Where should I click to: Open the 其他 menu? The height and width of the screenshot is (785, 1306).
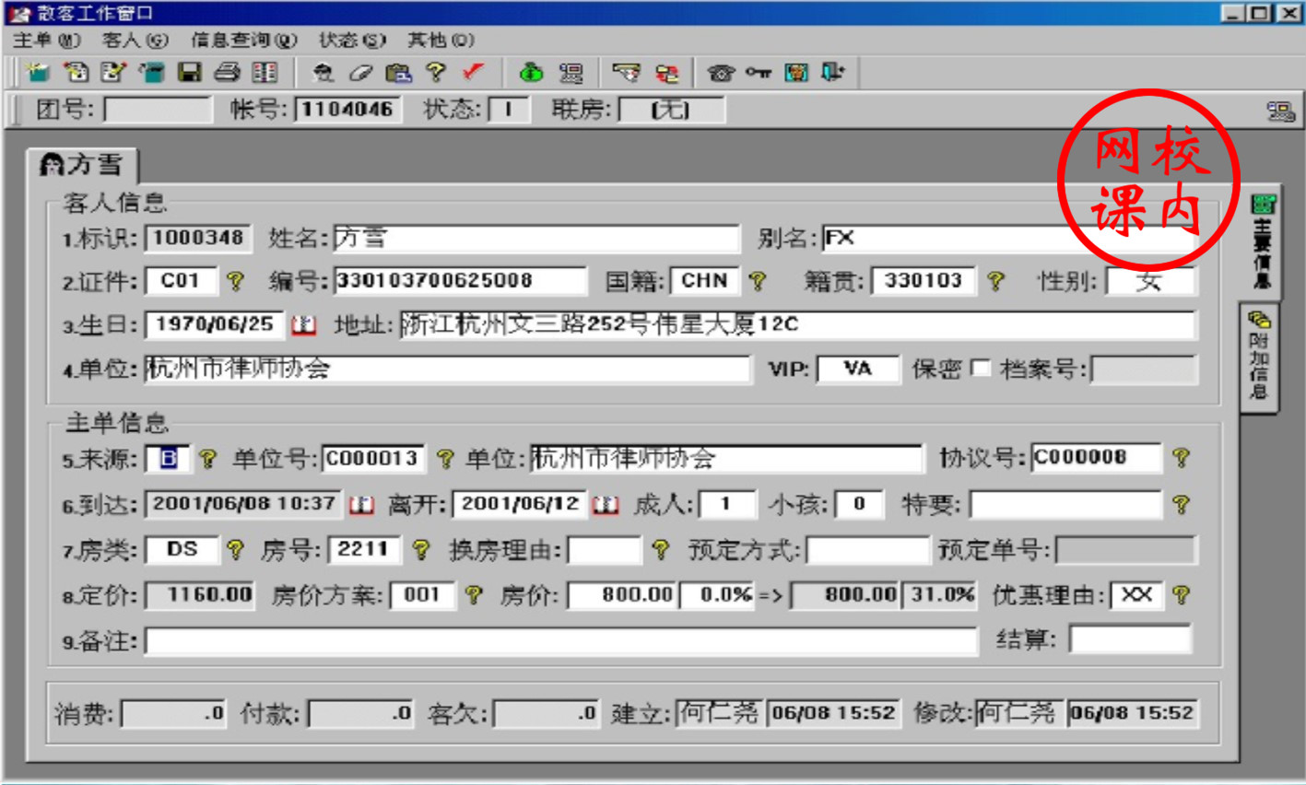(441, 41)
